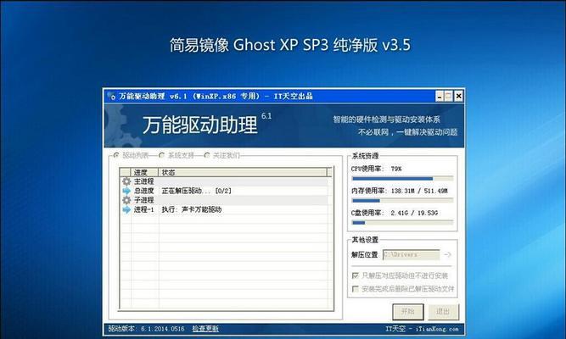Click the 2.41G / 19.53G disk value
566x339 pixels.
click(x=414, y=213)
